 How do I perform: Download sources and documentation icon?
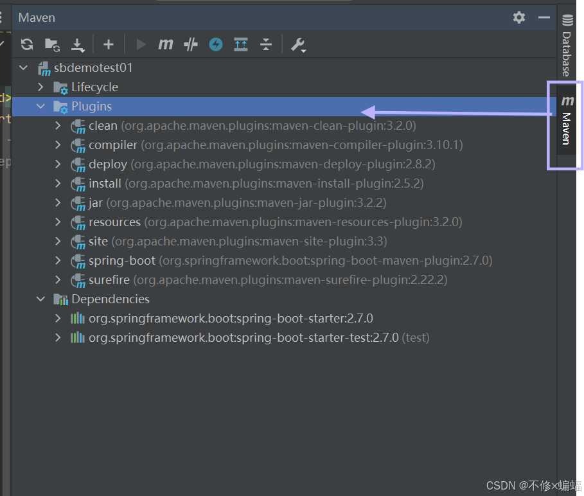tap(78, 45)
